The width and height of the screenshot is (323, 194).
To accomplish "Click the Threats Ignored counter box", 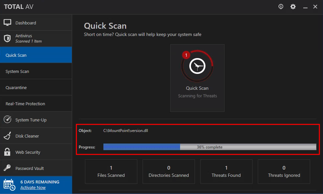I will click(x=284, y=172).
